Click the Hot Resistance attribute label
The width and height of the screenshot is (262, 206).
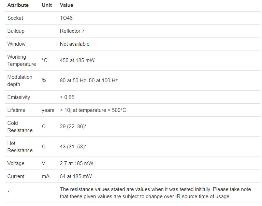[20, 147]
